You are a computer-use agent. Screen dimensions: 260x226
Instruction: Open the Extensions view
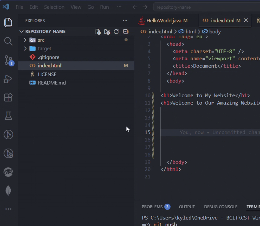[8, 97]
